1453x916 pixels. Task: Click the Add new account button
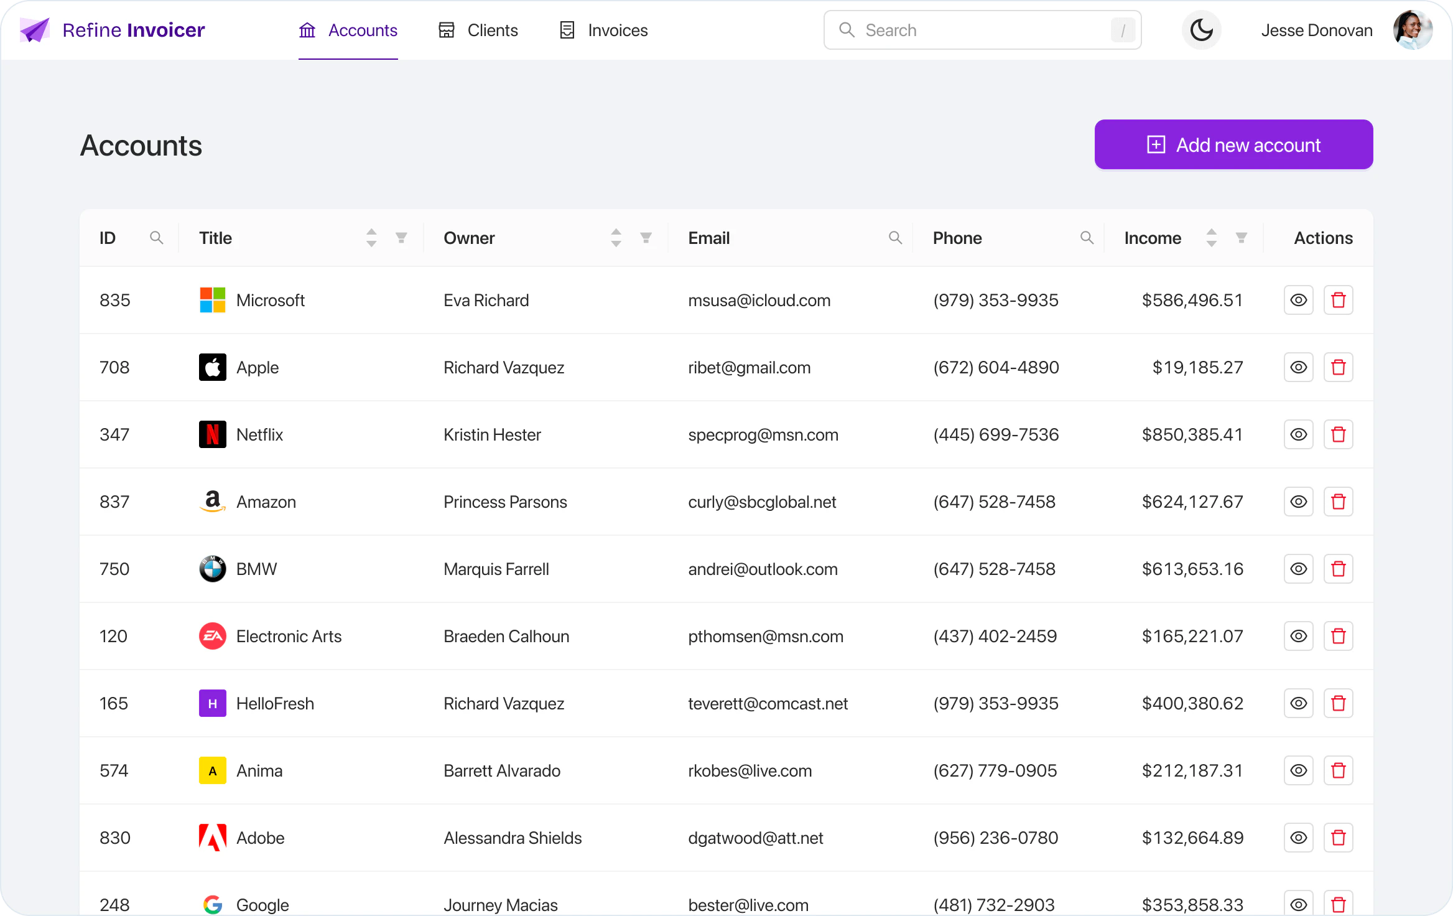point(1233,144)
